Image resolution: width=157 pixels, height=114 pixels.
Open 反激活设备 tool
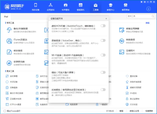(42, 87)
